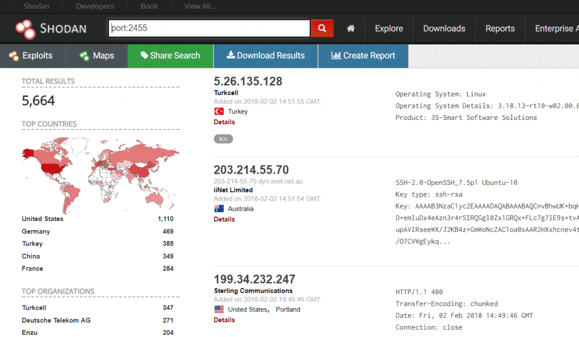
Task: Click total results count 5,664
Action: click(x=38, y=101)
